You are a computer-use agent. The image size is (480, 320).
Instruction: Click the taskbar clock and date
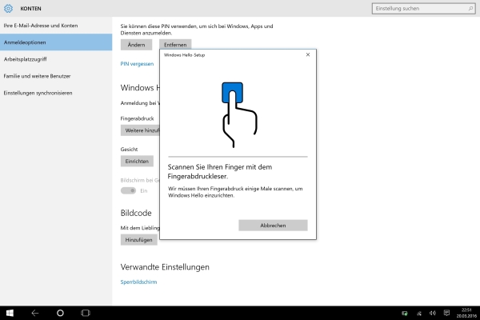[466, 313]
